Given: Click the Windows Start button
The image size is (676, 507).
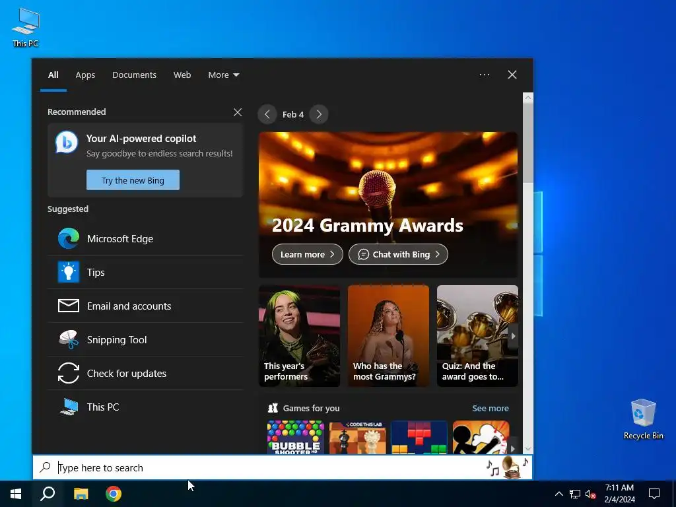Looking at the screenshot, I should (x=16, y=494).
